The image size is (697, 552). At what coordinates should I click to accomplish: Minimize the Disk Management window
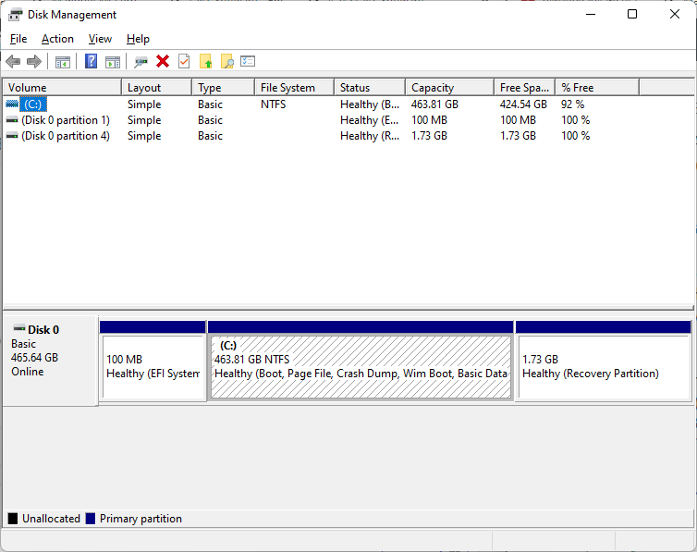[591, 14]
